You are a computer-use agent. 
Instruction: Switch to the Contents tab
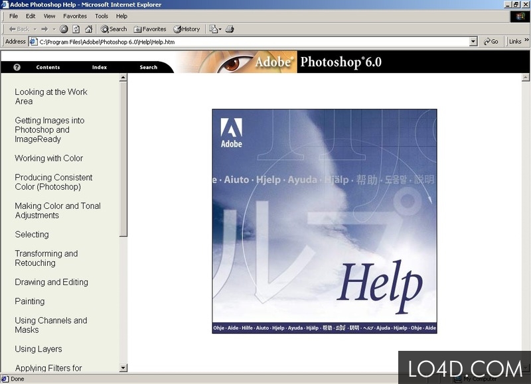pyautogui.click(x=48, y=68)
